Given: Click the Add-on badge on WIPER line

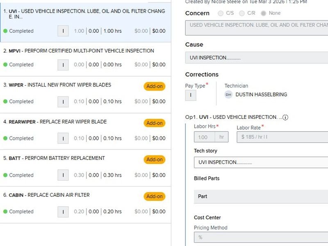Looking at the screenshot, I should click(154, 87).
